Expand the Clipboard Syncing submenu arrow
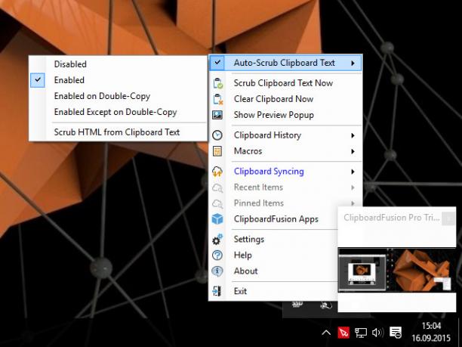Screen dimensions: 462x347 pos(353,172)
